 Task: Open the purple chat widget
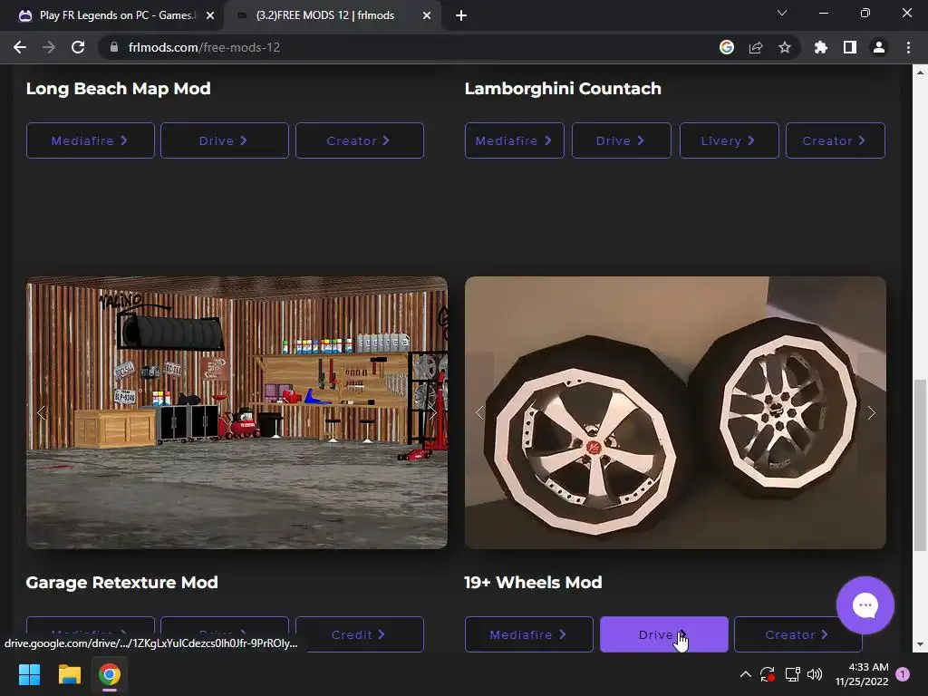point(865,604)
